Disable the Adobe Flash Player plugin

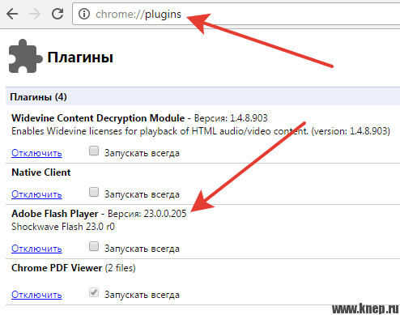[36, 249]
